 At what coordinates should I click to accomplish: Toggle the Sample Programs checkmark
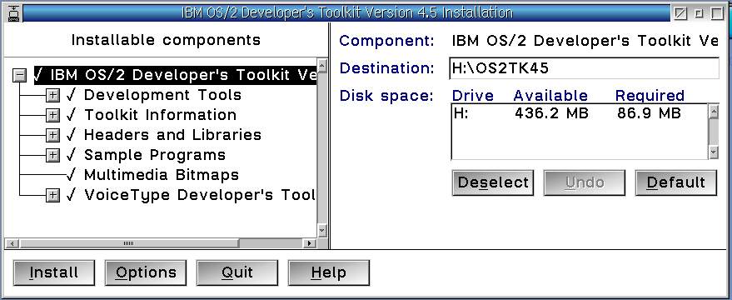pos(71,155)
